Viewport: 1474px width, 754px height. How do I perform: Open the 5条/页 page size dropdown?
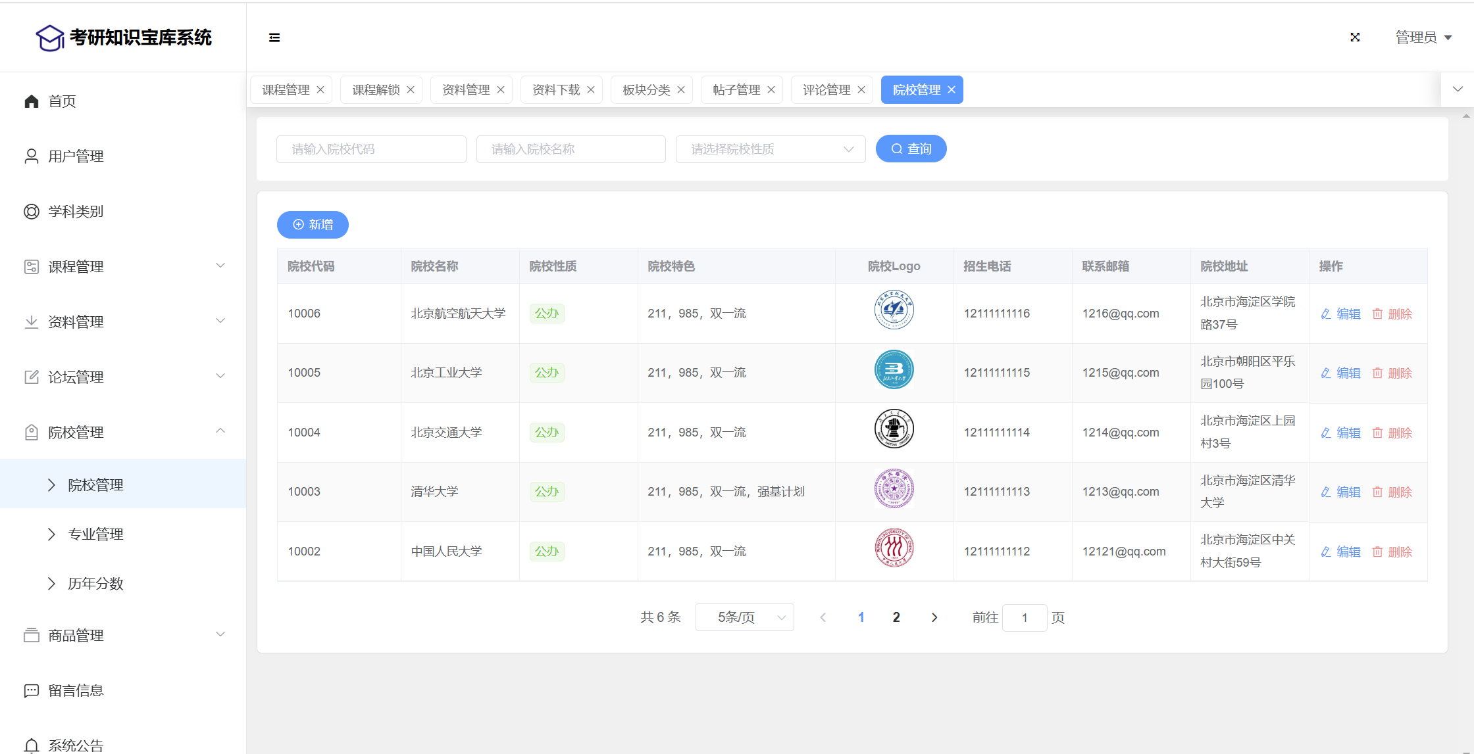coord(744,617)
